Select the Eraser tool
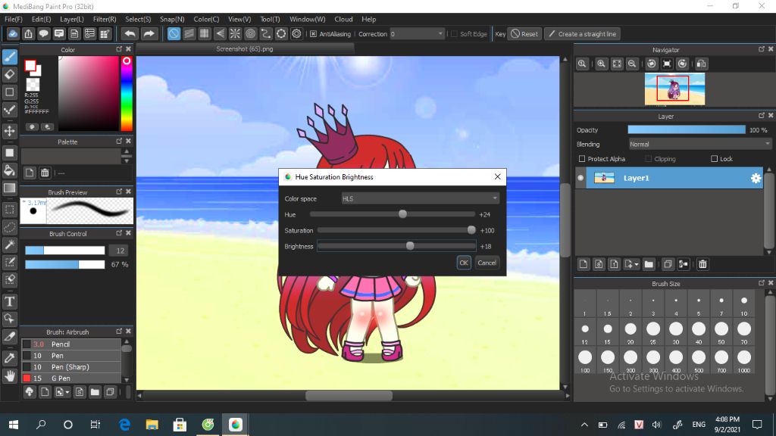 pyautogui.click(x=9, y=75)
